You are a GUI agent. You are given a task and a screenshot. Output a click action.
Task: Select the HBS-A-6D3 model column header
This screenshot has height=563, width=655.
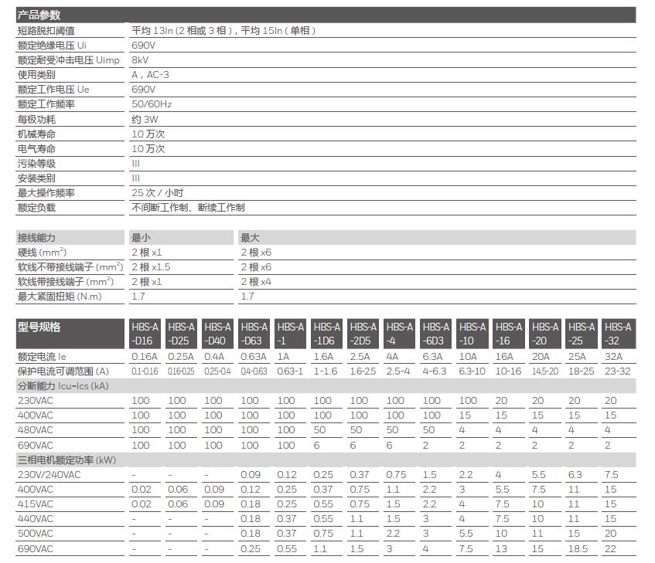click(435, 334)
